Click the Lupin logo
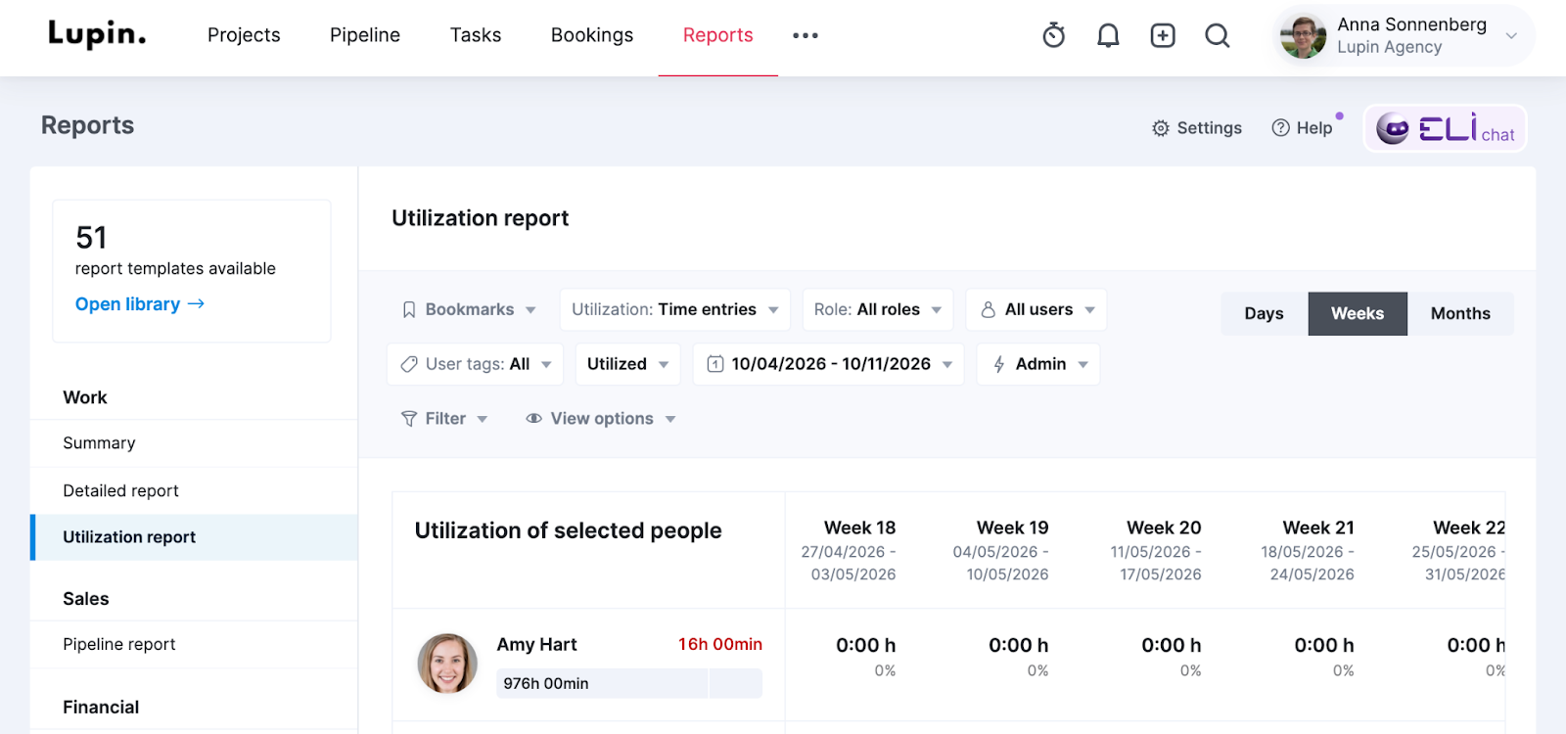 97,34
